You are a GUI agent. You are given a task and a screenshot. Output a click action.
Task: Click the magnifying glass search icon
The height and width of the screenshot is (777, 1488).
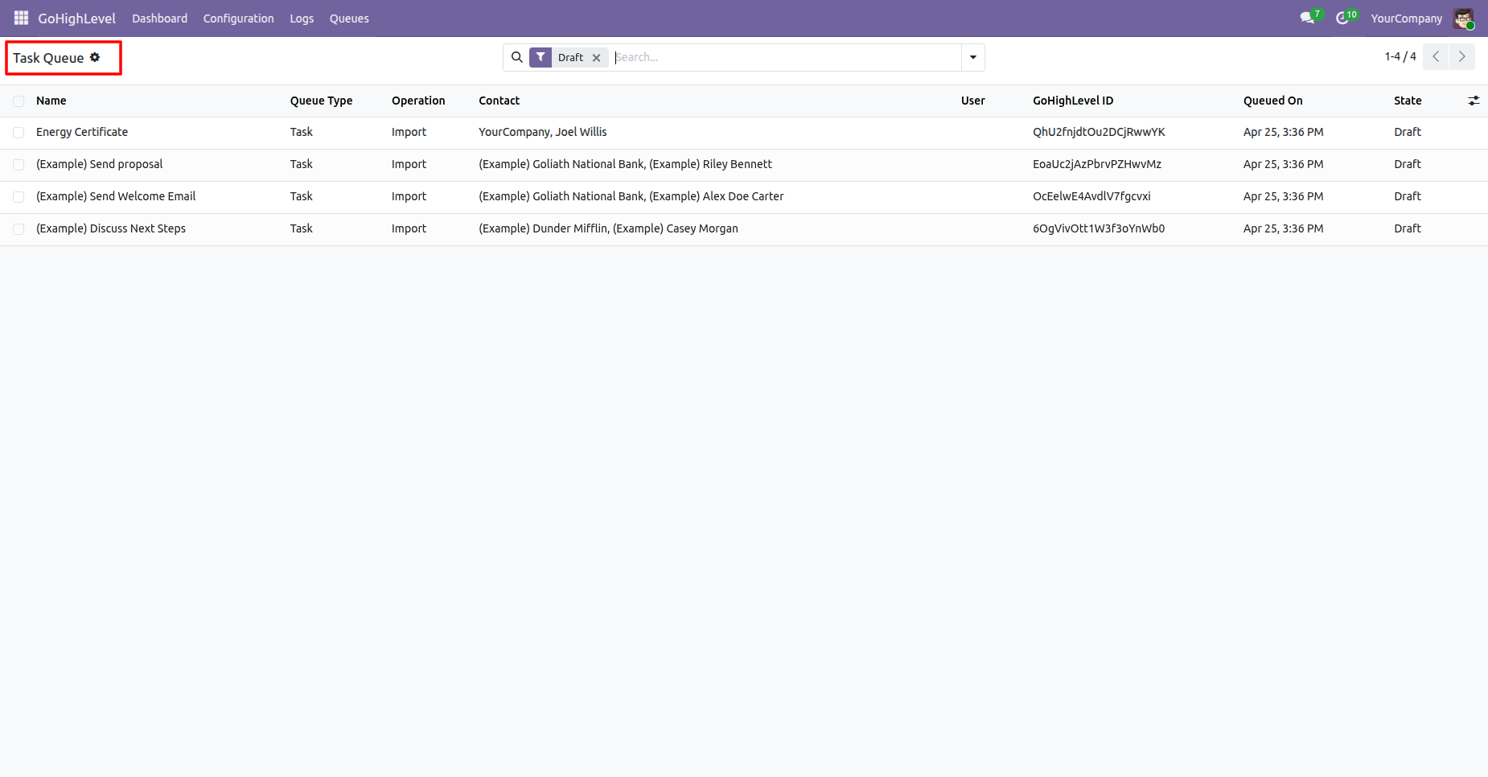[x=517, y=57]
